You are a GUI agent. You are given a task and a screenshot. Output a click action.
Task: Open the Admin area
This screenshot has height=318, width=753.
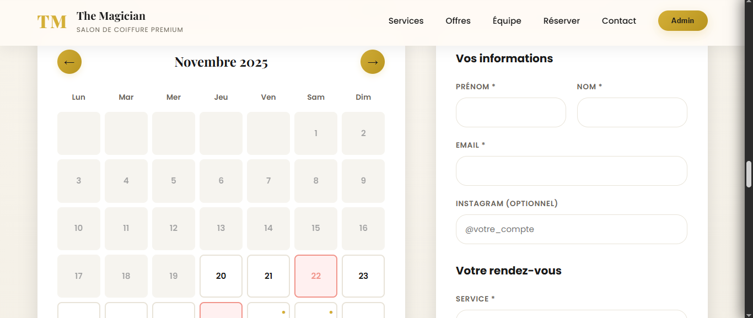tap(682, 20)
